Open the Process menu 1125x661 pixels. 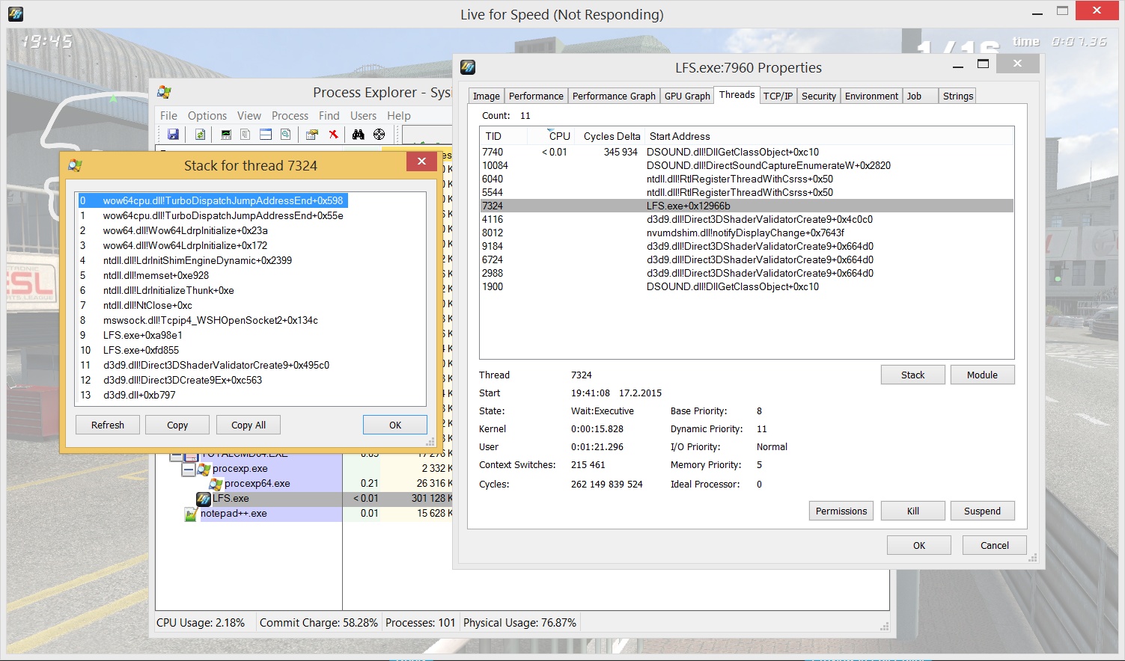[x=290, y=116]
